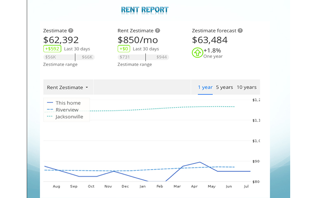Screen dimensions: 319x198
Task: Click the help icon beside Rent Zestimate
Action: click(x=158, y=31)
